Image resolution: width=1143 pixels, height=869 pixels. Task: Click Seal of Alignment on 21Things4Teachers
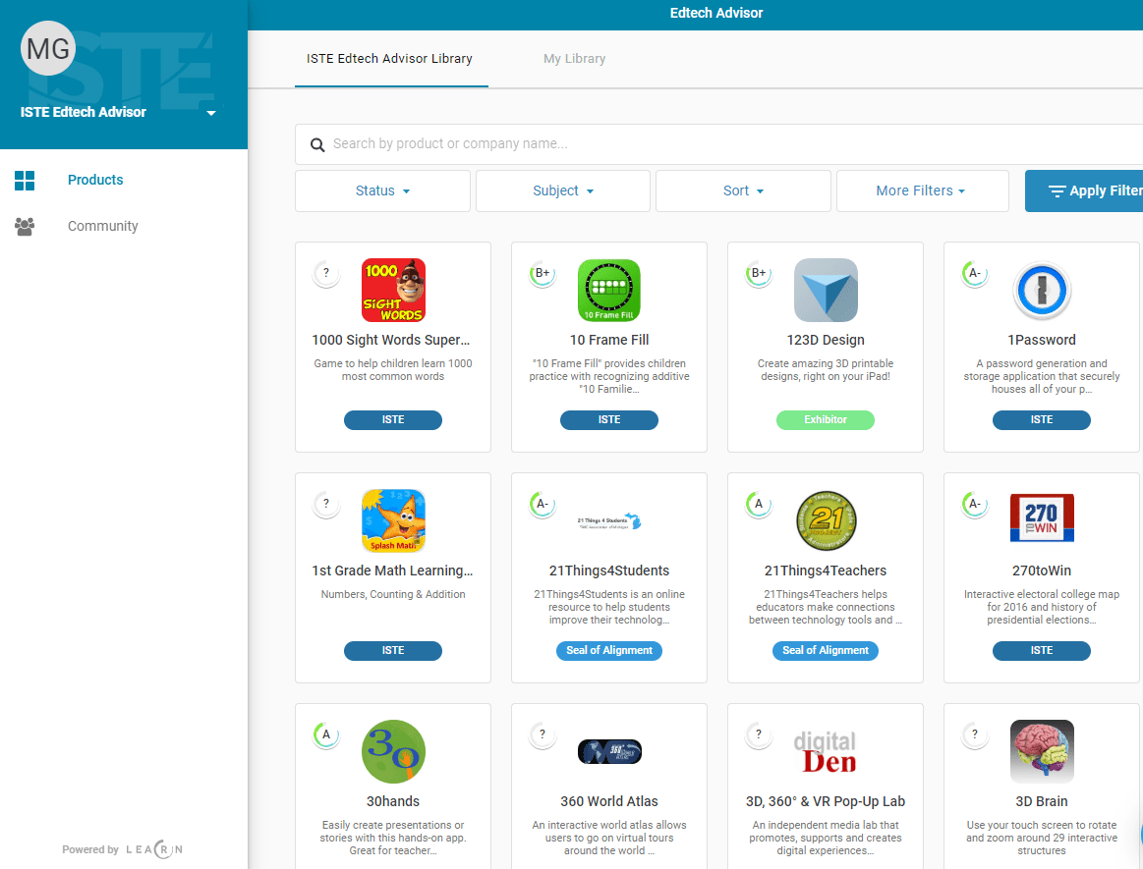click(826, 651)
